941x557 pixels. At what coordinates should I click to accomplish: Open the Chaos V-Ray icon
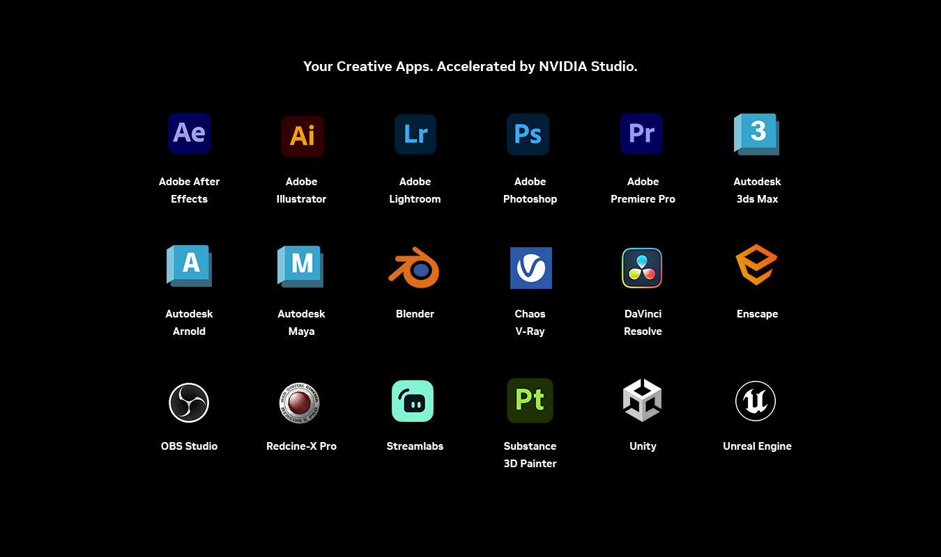(530, 267)
